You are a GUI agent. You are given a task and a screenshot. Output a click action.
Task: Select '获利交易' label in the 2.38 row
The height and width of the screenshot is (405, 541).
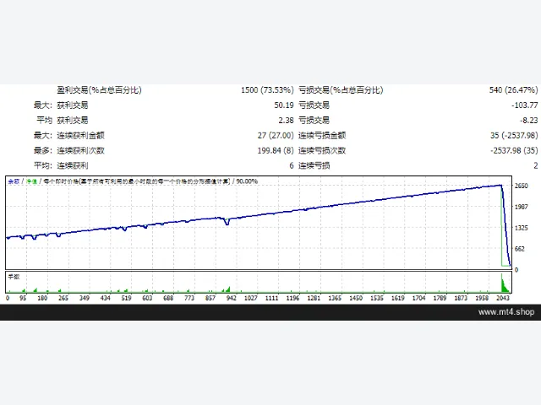point(73,120)
